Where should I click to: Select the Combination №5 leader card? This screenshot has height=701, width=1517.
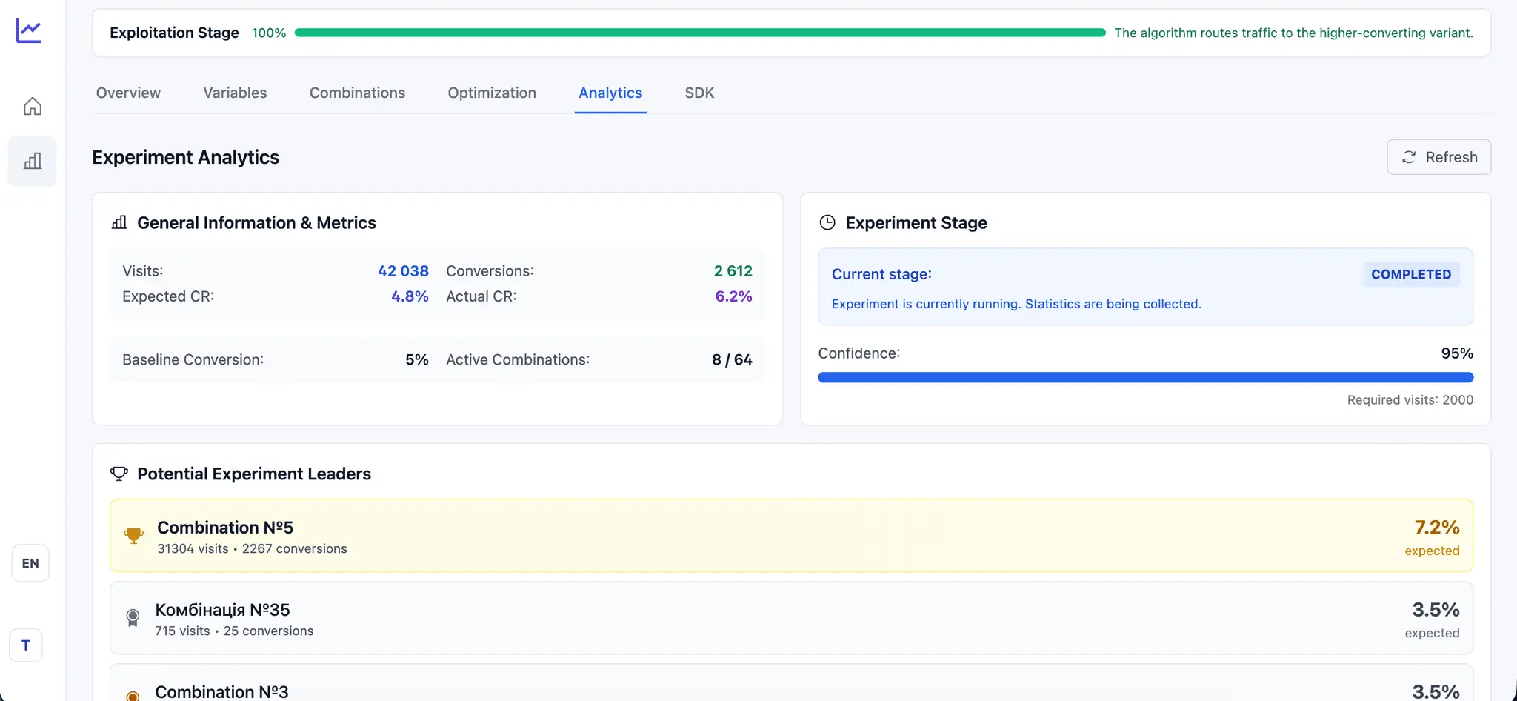tap(791, 536)
